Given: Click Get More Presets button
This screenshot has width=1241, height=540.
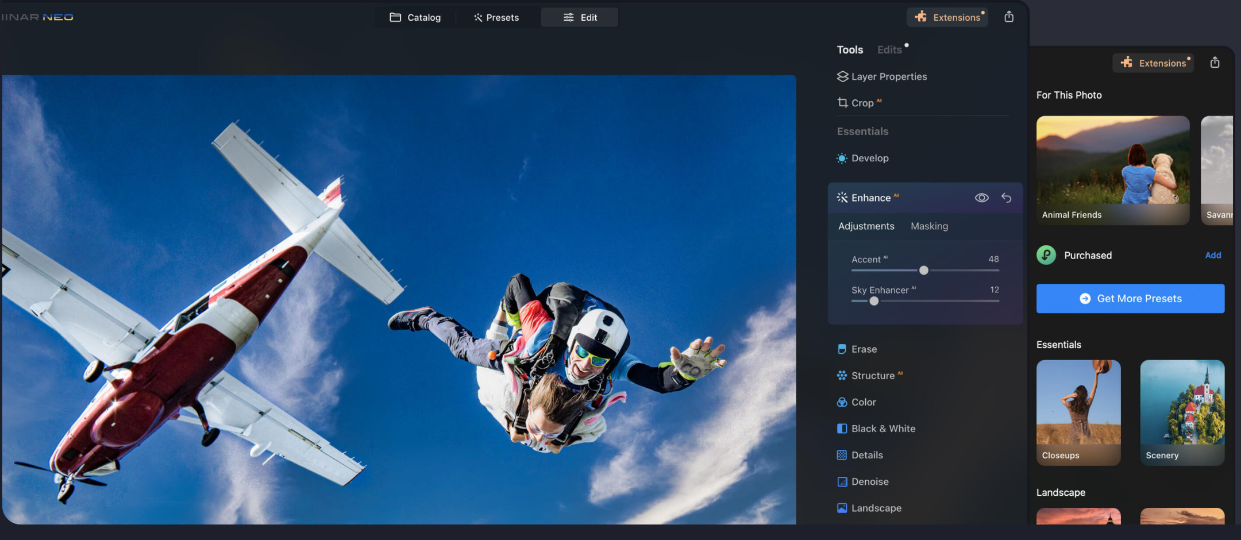Looking at the screenshot, I should pos(1130,298).
